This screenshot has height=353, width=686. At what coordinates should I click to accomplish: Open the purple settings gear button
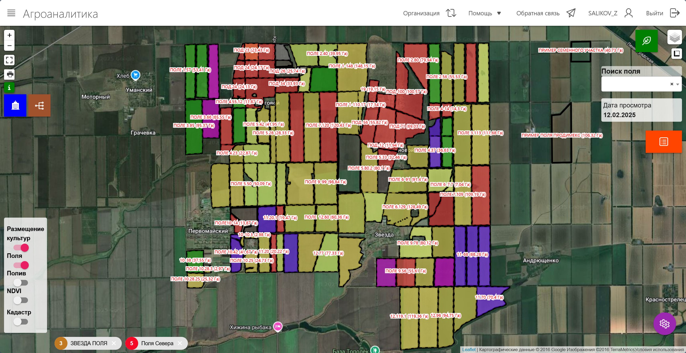point(664,324)
